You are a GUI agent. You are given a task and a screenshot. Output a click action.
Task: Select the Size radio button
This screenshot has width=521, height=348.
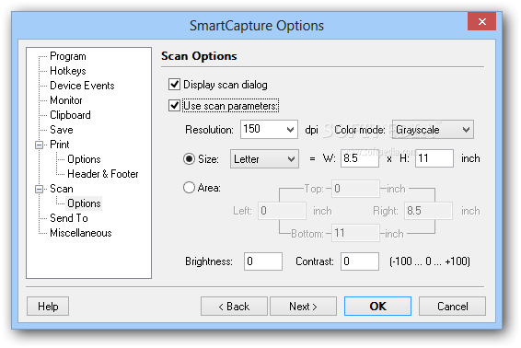pyautogui.click(x=189, y=159)
